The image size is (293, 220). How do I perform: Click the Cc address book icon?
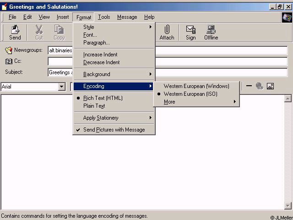(9, 61)
